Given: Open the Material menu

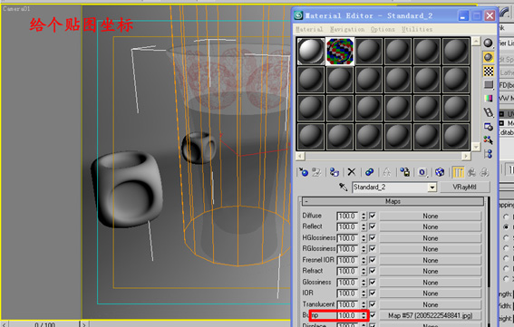Looking at the screenshot, I should [x=309, y=29].
